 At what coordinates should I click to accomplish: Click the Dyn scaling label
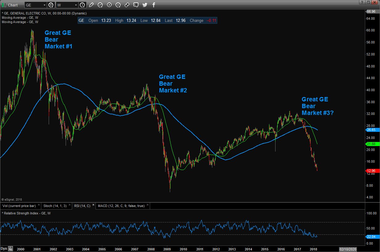[x=4, y=249]
